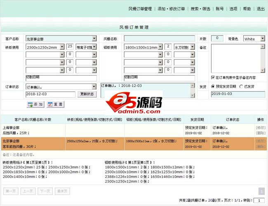Click the shipping date field 2019-01-03
The image size is (268, 206).
238,94
